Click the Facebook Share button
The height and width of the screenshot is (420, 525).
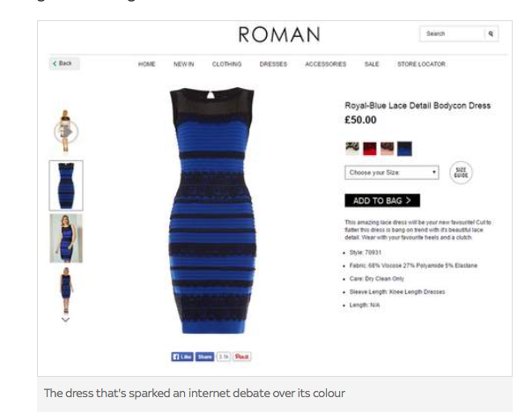tap(204, 357)
